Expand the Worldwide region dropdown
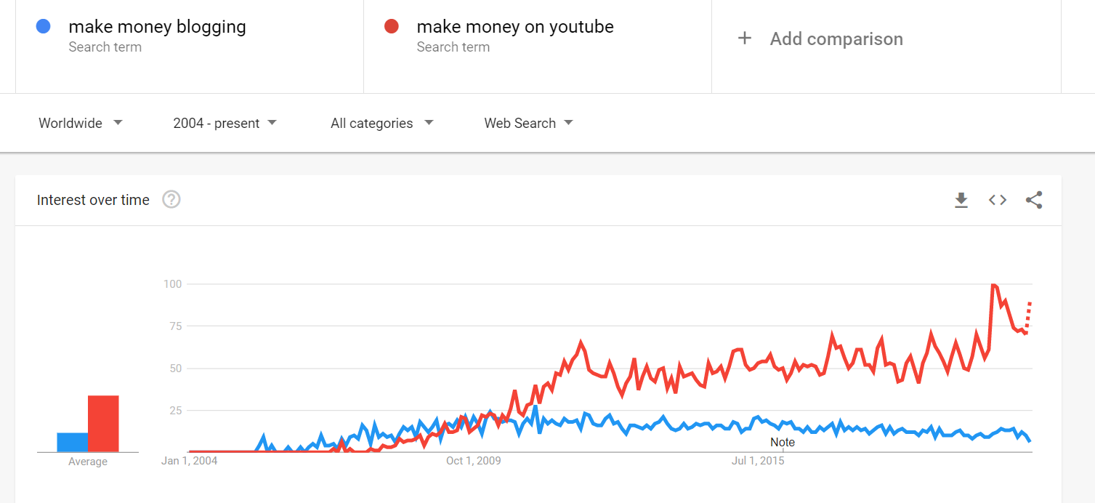This screenshot has height=503, width=1095. 81,123
